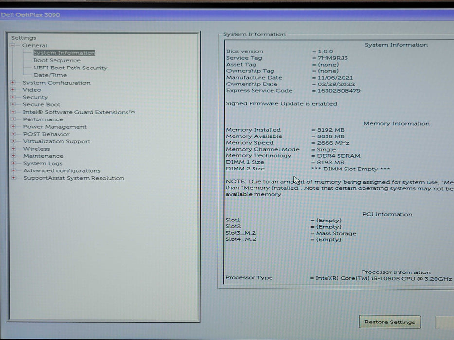Select the Power Management label
This screenshot has width=454, height=340.
point(54,127)
